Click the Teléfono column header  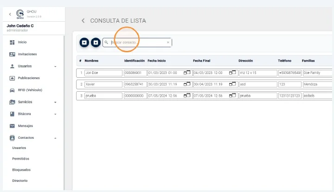(x=284, y=61)
